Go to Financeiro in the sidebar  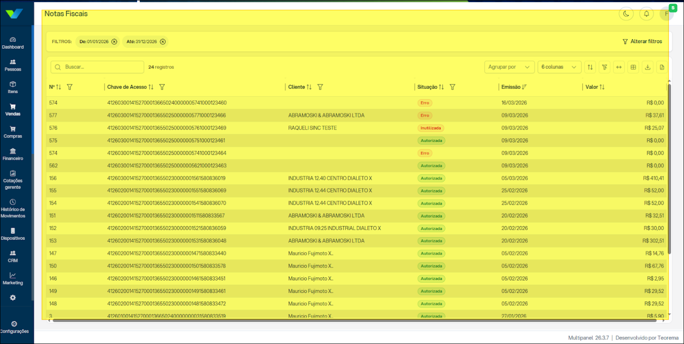tap(13, 154)
